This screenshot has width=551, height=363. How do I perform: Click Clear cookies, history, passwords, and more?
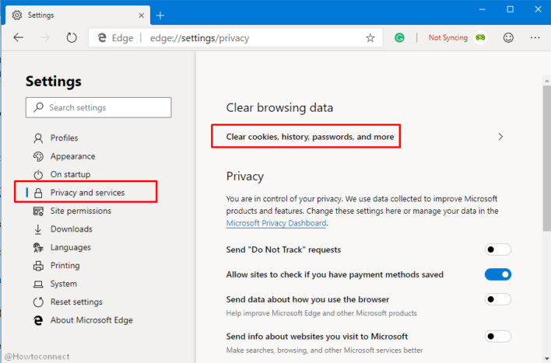click(310, 137)
